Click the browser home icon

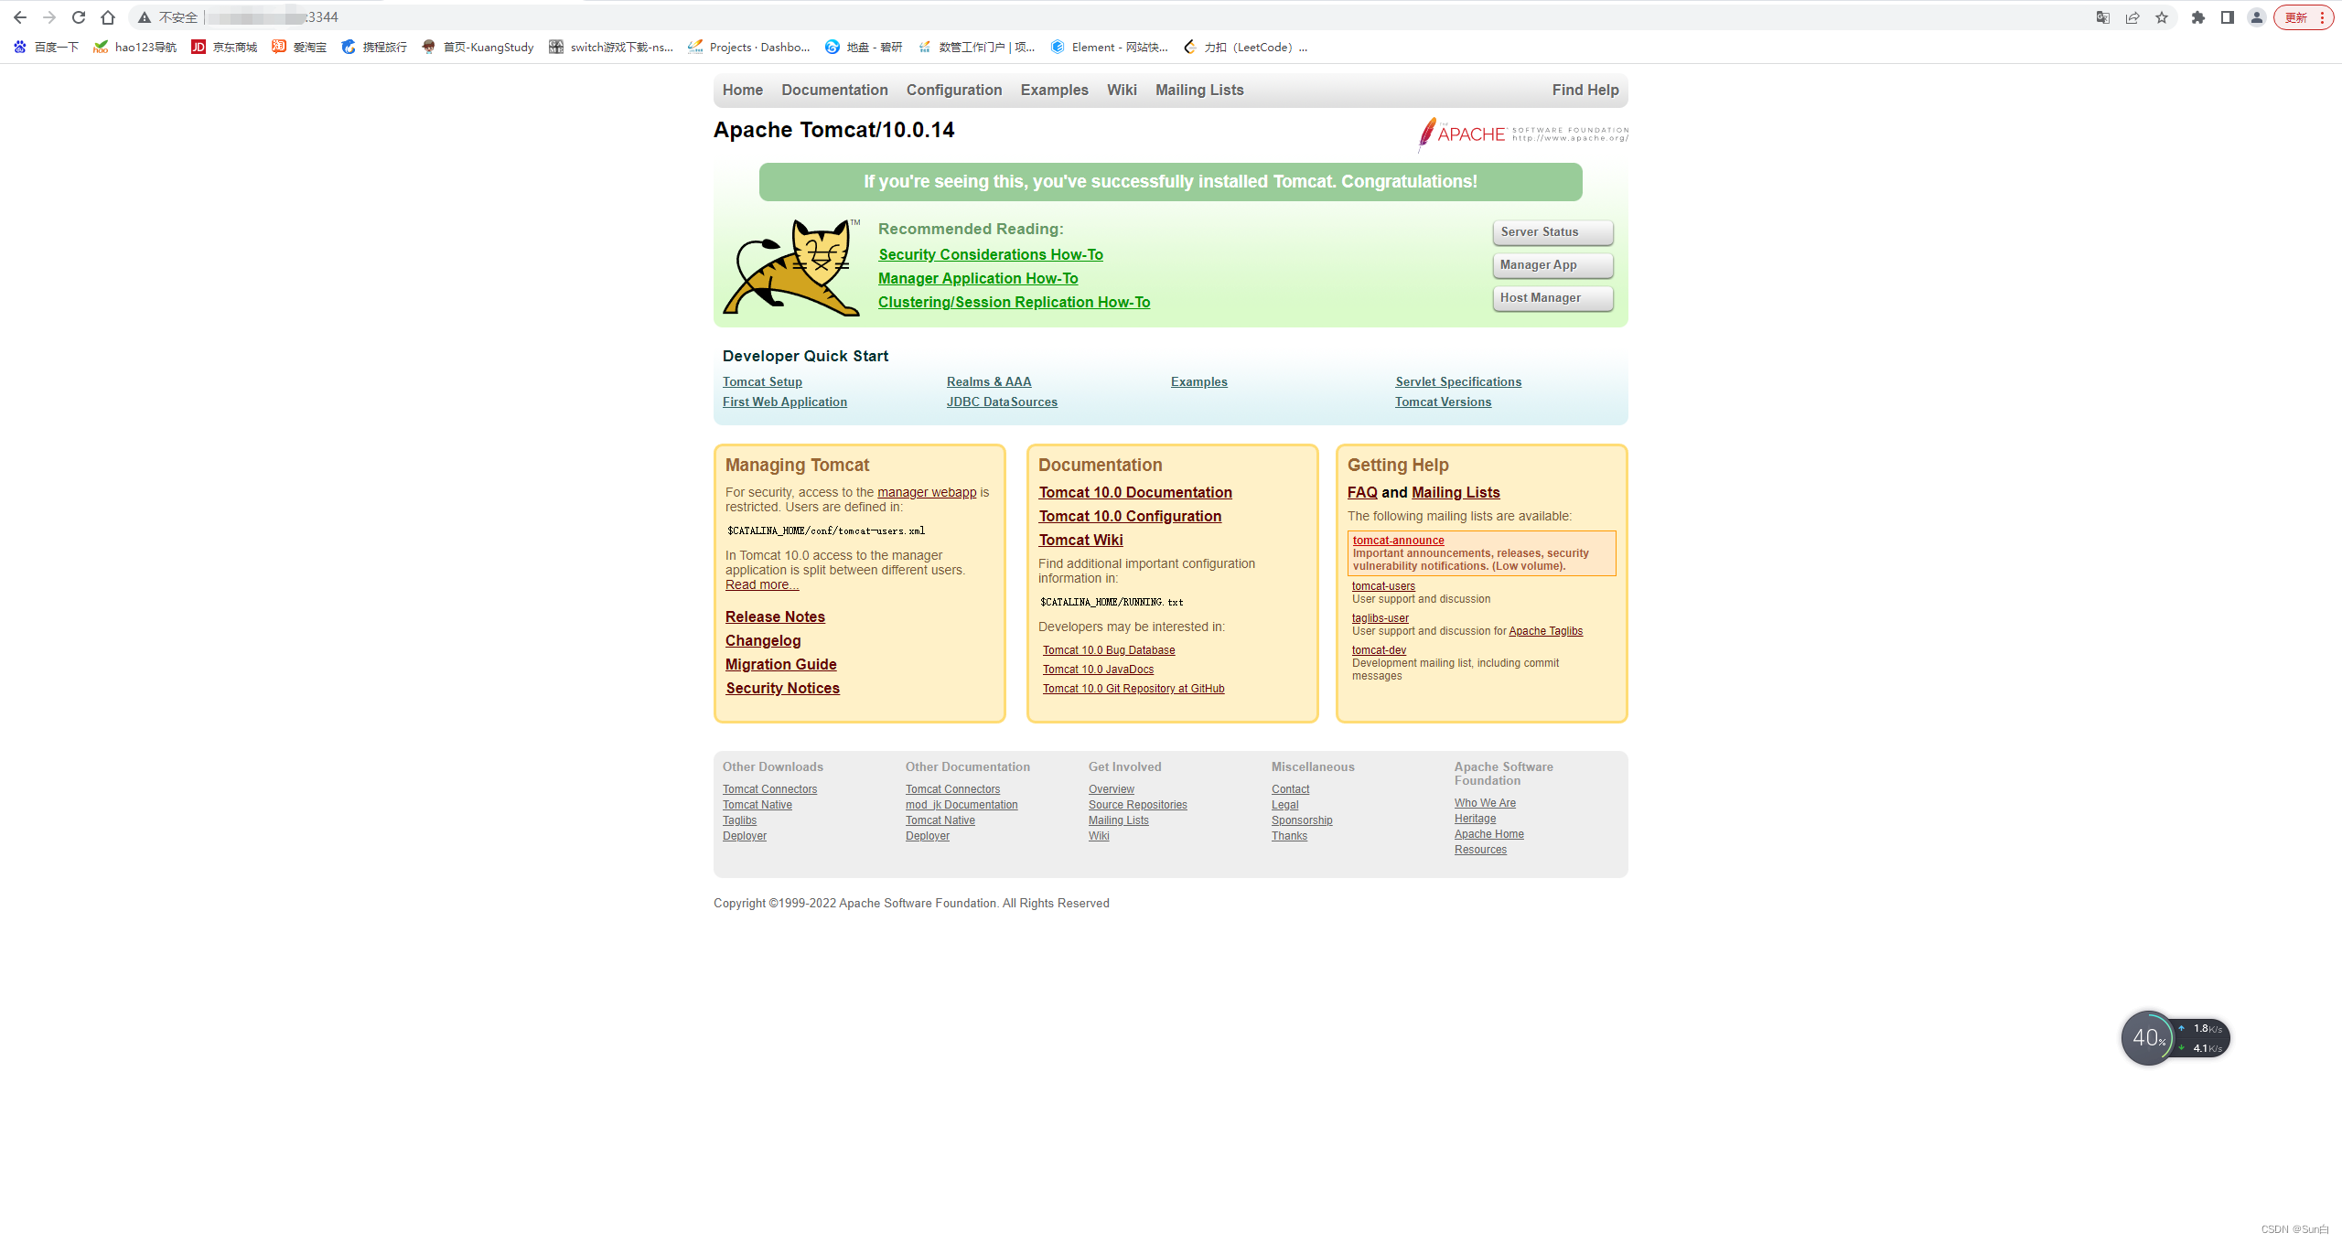coord(108,17)
